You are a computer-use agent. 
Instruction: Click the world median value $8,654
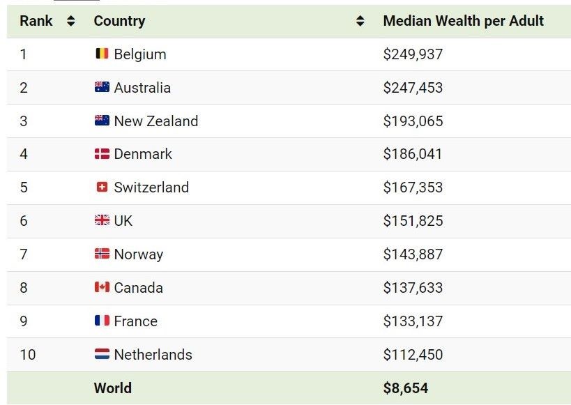click(406, 388)
